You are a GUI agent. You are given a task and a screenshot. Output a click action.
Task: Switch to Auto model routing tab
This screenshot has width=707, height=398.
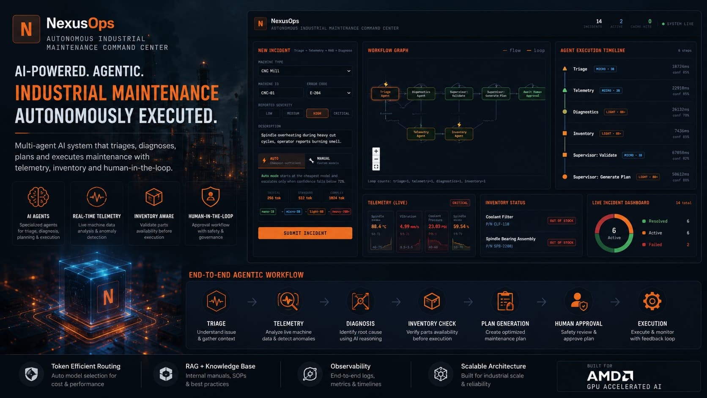281,160
